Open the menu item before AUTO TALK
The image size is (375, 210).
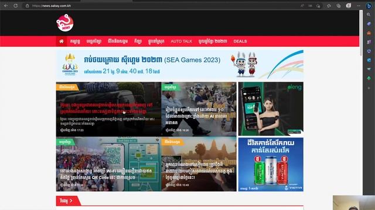point(156,41)
